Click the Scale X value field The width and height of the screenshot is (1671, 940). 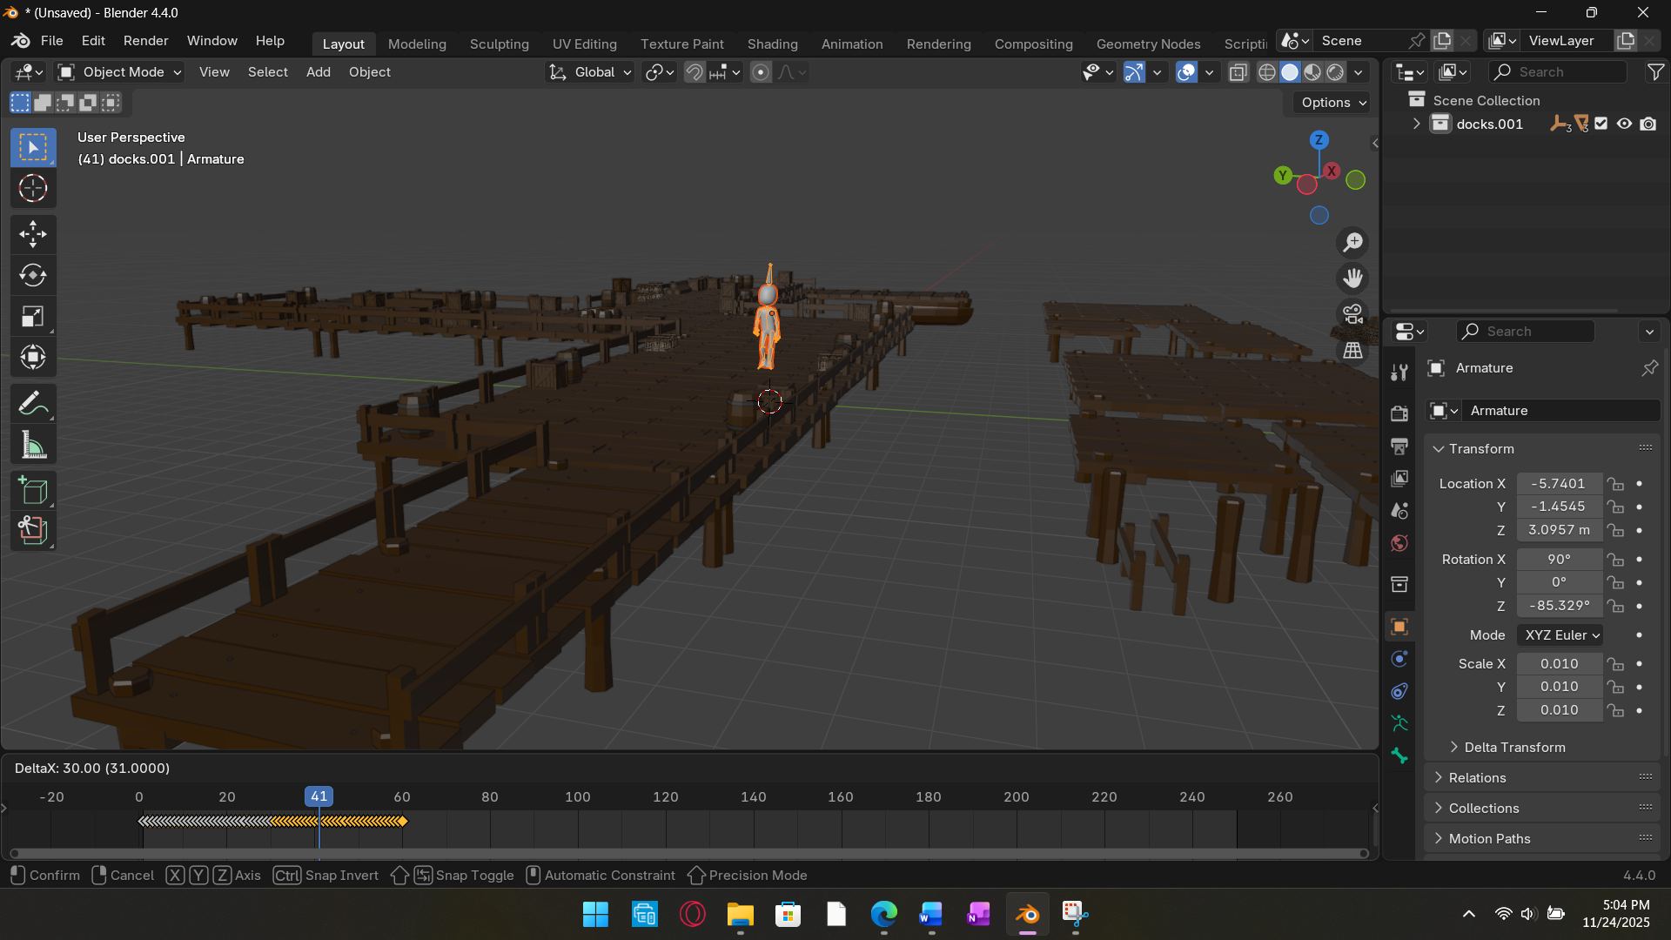(x=1559, y=664)
